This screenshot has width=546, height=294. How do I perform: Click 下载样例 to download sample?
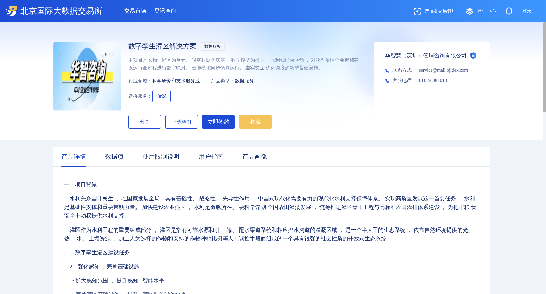(x=182, y=122)
